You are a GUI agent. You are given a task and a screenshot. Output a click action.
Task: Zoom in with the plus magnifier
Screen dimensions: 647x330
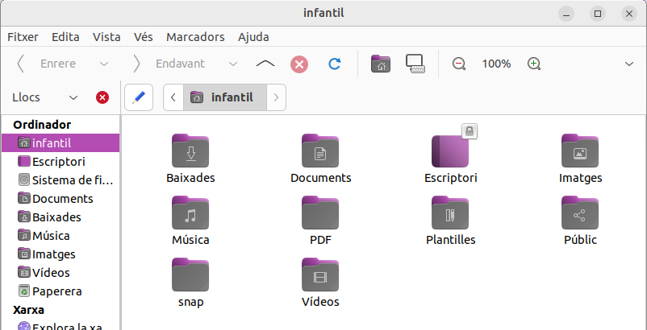533,64
